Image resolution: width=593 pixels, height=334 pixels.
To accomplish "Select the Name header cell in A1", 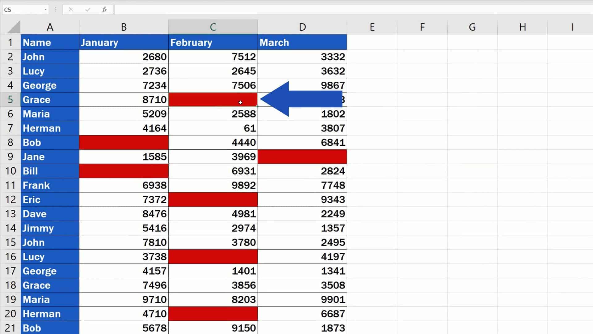I will pos(50,42).
